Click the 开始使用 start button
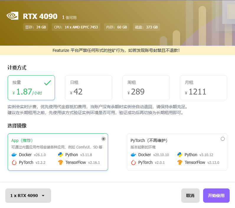The image size is (235, 208). pos(216,196)
